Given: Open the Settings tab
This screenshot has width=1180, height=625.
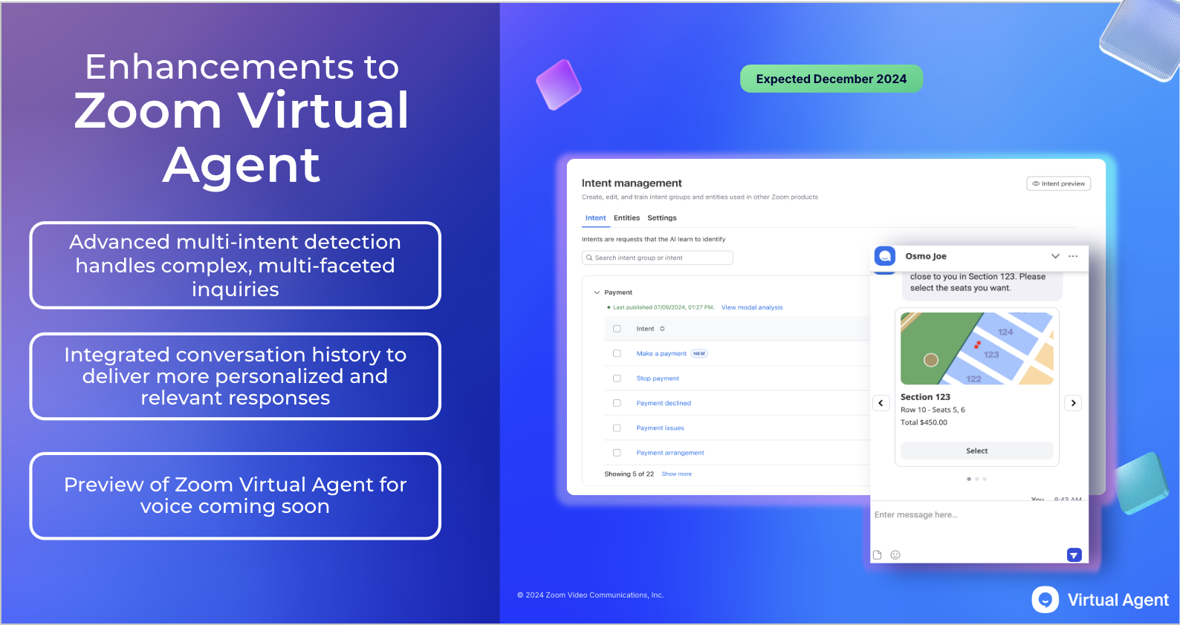Looking at the screenshot, I should (x=661, y=218).
